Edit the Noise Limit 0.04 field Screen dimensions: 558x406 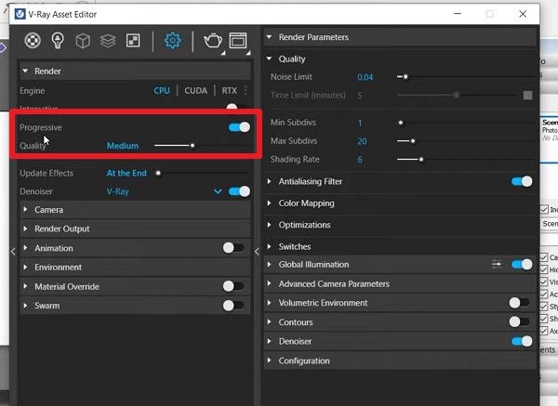pos(365,77)
